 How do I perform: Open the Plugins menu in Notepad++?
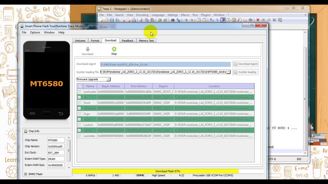(x=206, y=15)
